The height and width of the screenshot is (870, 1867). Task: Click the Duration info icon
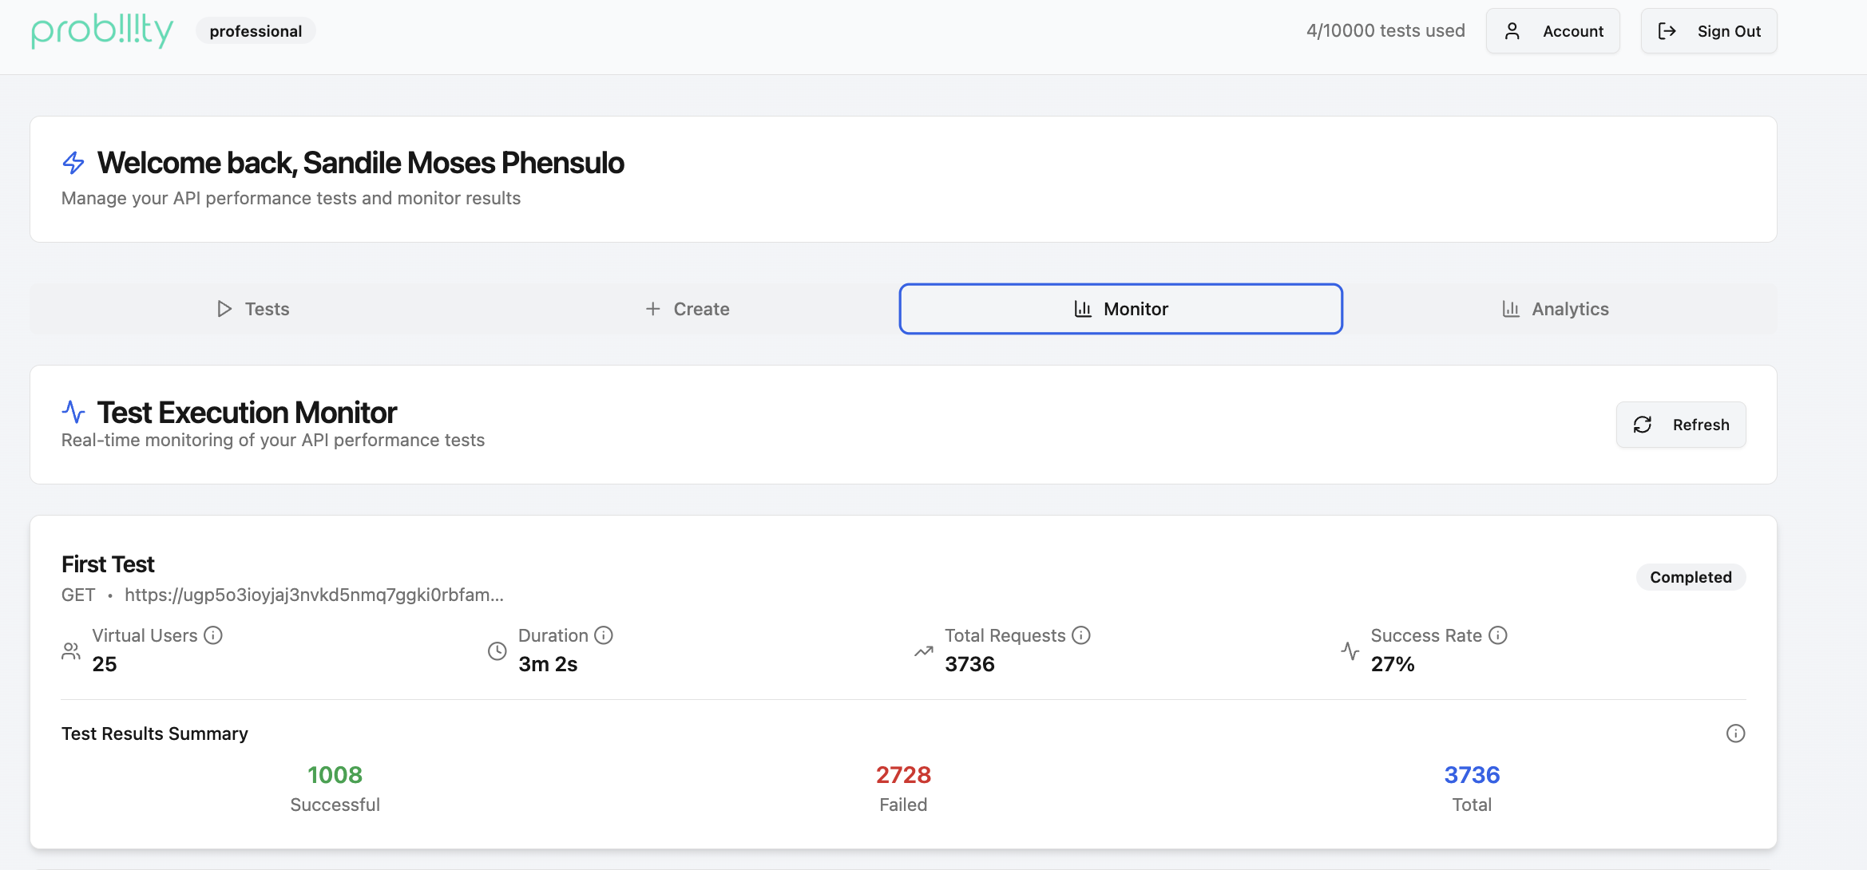click(x=604, y=635)
